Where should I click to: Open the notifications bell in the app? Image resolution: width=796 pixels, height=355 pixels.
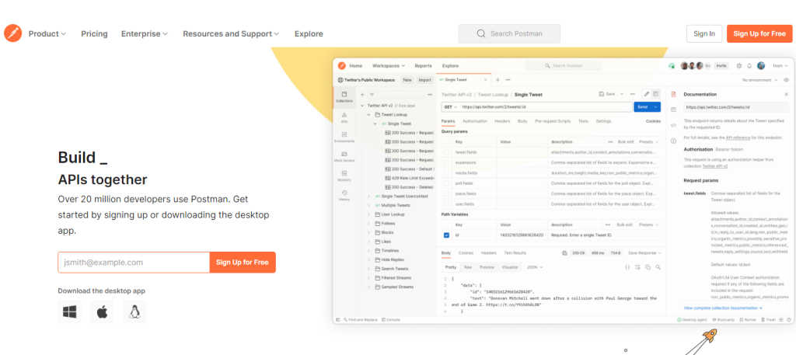tap(749, 65)
